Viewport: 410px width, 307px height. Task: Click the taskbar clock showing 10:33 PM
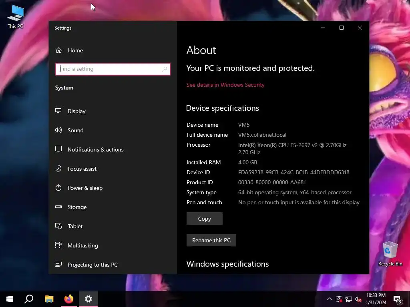coord(376,299)
